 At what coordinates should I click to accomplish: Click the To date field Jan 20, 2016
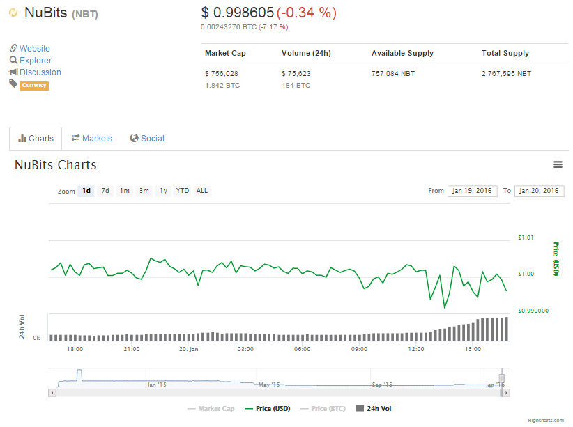pos(539,191)
